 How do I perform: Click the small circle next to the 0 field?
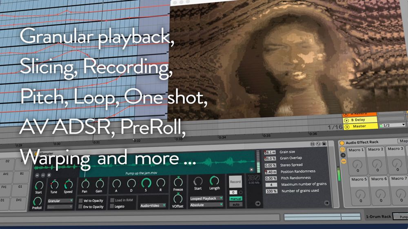[241, 192]
